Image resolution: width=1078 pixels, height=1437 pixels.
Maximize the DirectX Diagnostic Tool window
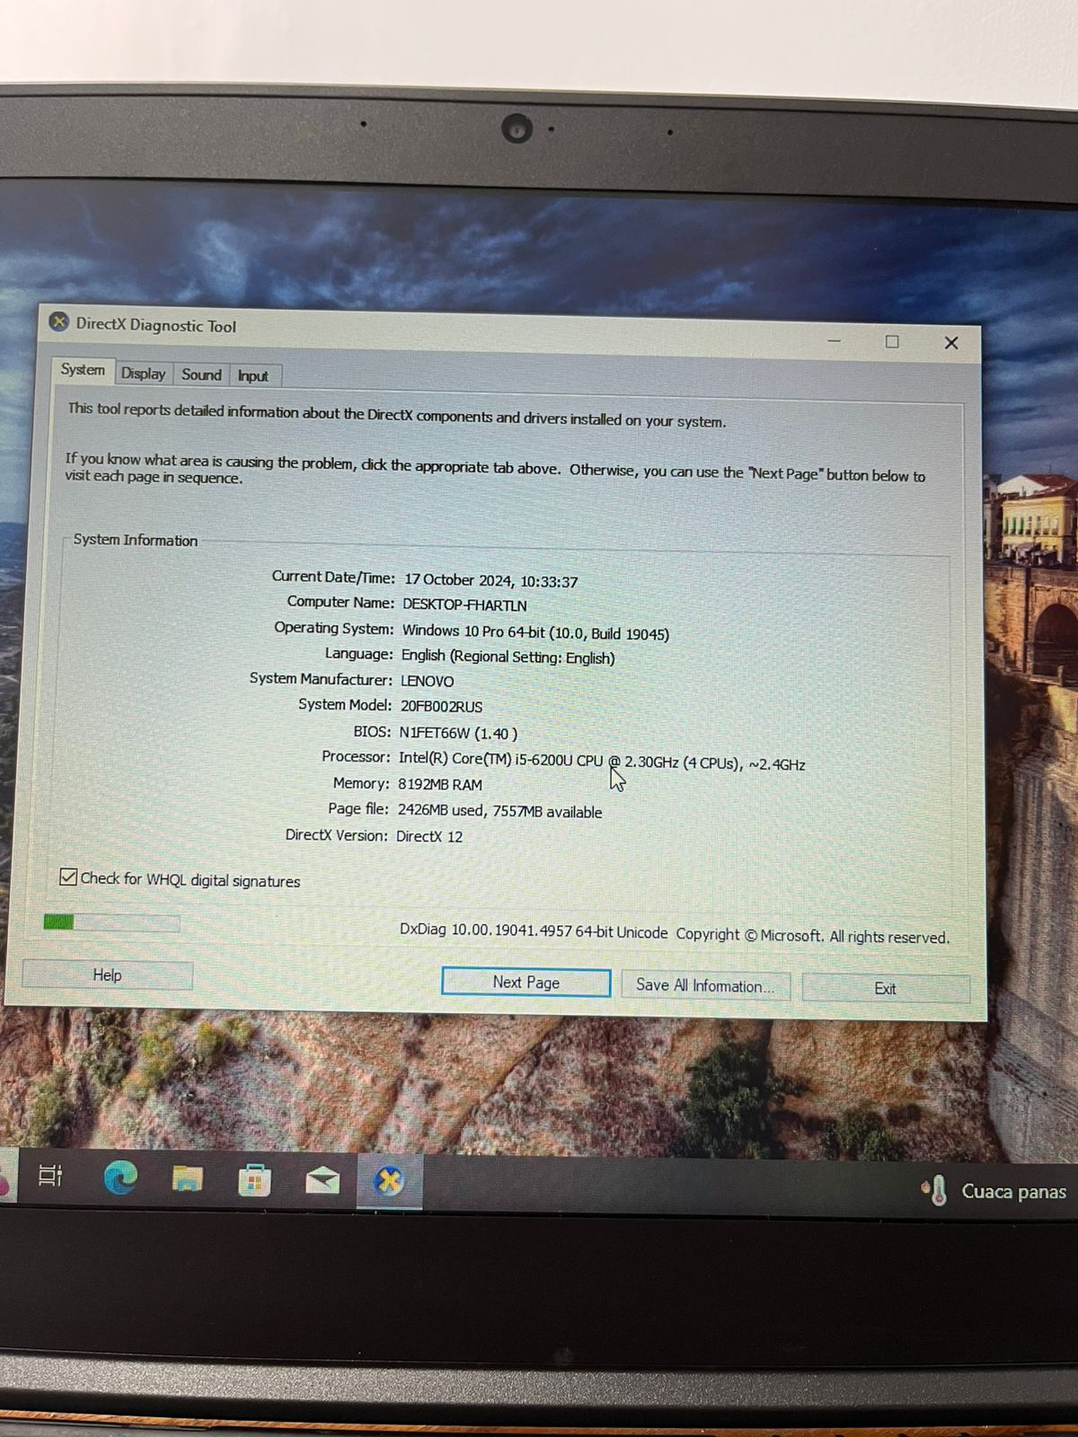coord(891,341)
